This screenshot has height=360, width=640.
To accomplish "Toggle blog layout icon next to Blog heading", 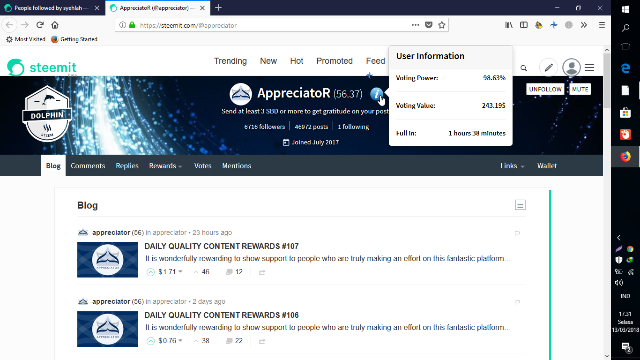I will pyautogui.click(x=520, y=205).
